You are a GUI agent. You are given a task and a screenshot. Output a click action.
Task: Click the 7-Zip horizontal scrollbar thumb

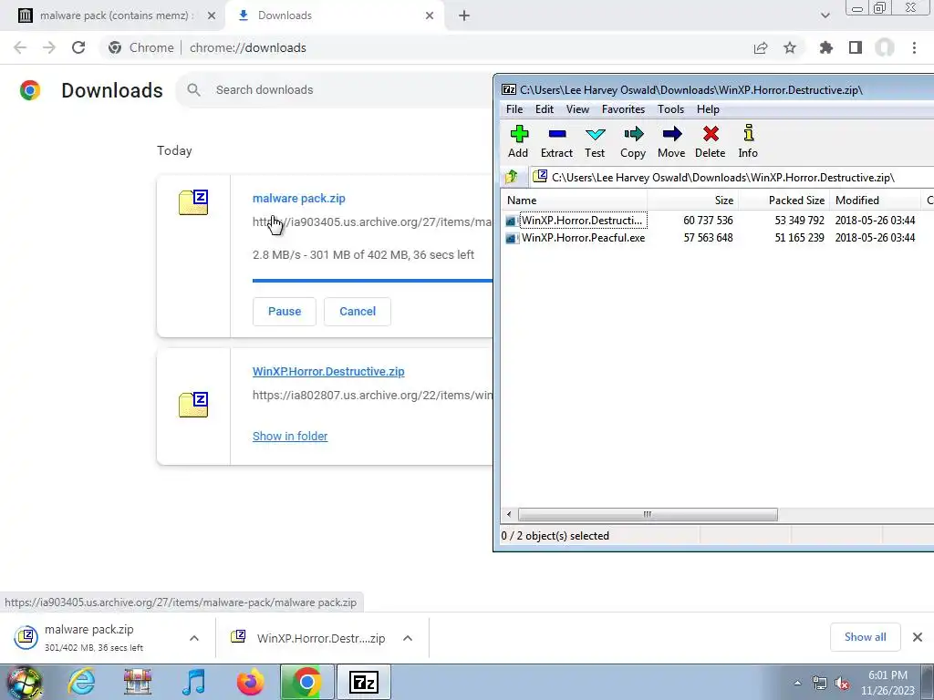click(648, 514)
